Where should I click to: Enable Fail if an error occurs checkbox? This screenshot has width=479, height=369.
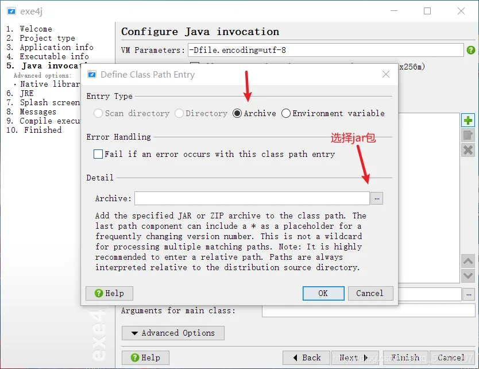(x=98, y=154)
